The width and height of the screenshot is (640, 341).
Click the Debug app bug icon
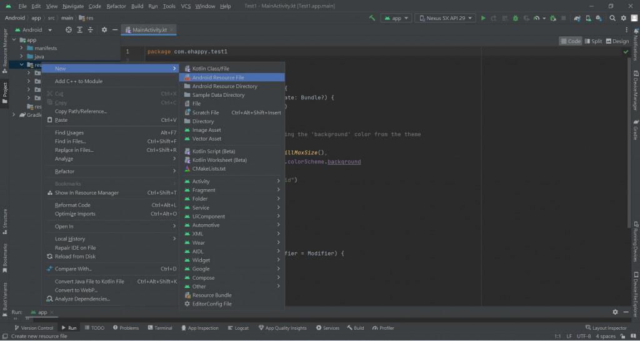click(516, 18)
